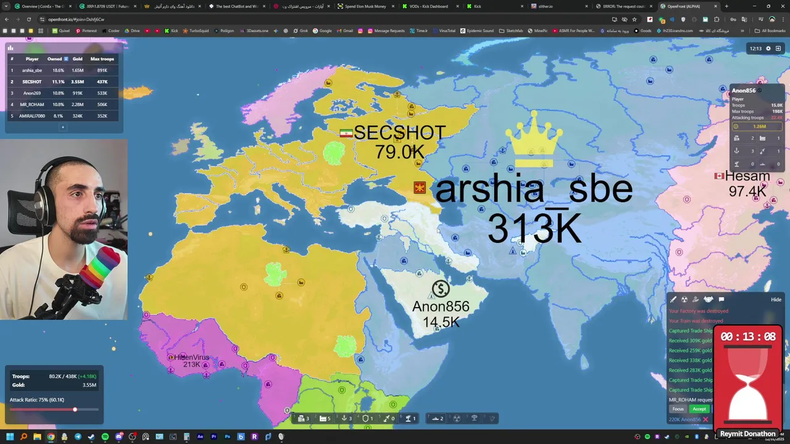
Task: Open the VirusTotal bookmark
Action: point(444,31)
